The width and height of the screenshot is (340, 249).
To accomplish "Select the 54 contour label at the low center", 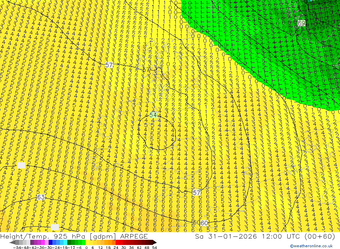I will click(153, 115).
